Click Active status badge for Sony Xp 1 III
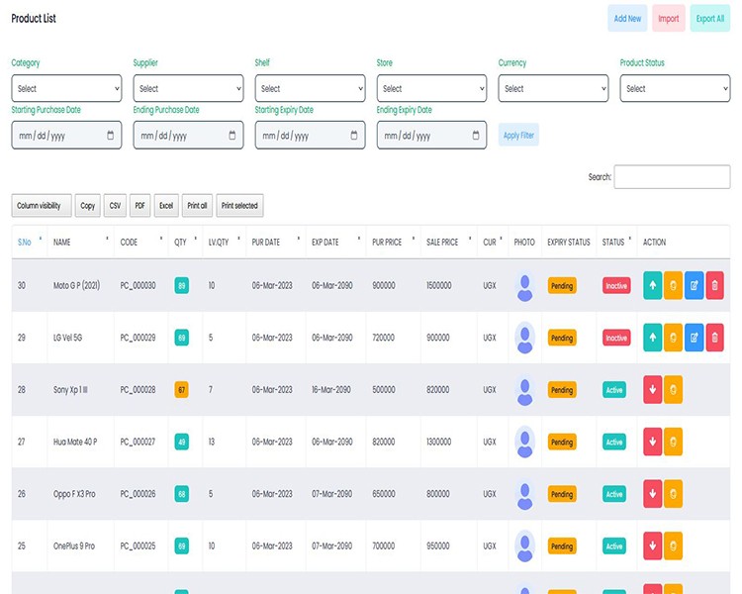Screen dimensions: 742x594 click(x=614, y=390)
